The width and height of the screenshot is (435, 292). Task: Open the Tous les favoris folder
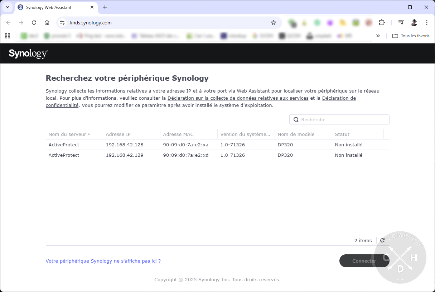[x=411, y=36]
